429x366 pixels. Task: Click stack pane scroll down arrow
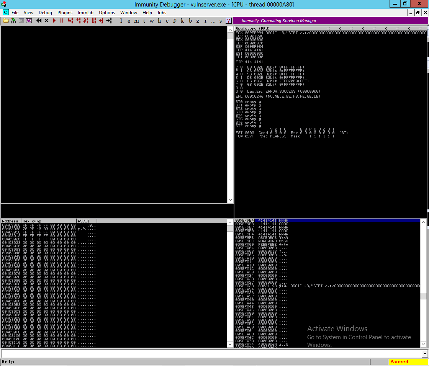pyautogui.click(x=424, y=345)
